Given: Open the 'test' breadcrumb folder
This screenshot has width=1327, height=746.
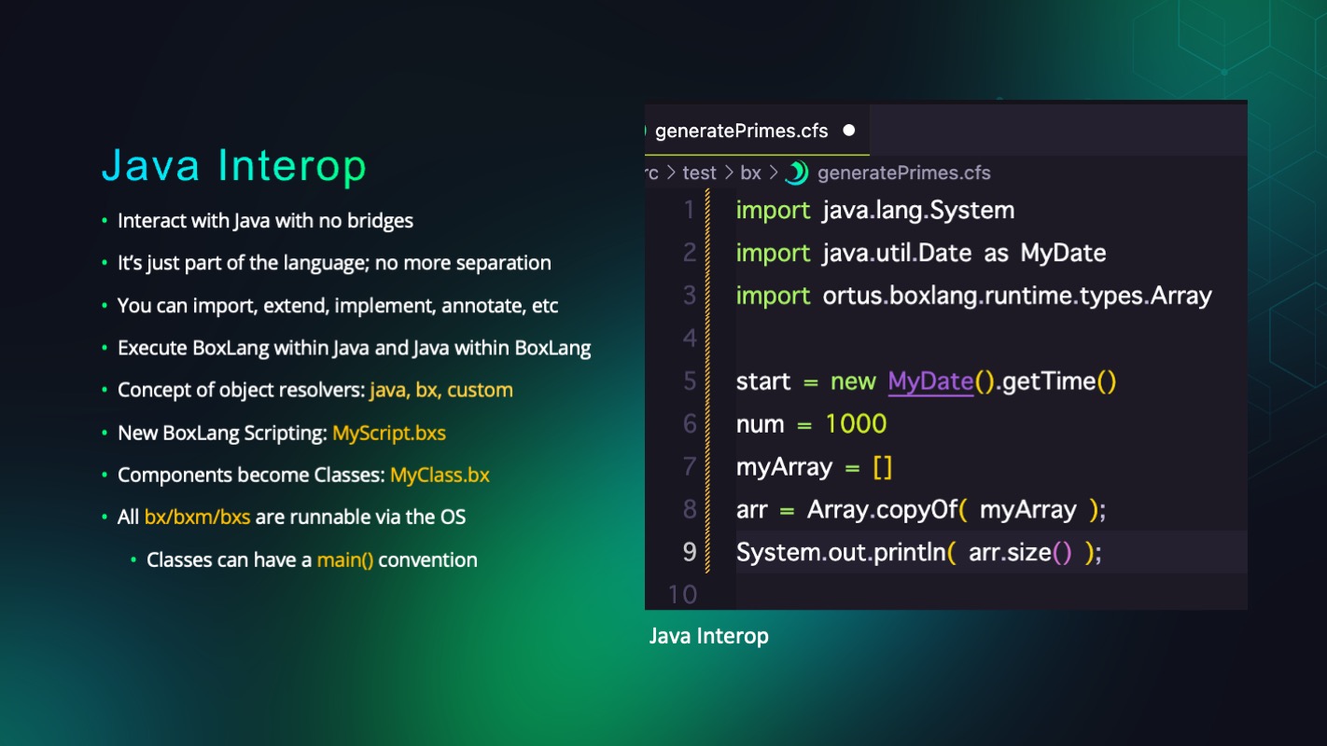Looking at the screenshot, I should (x=699, y=173).
